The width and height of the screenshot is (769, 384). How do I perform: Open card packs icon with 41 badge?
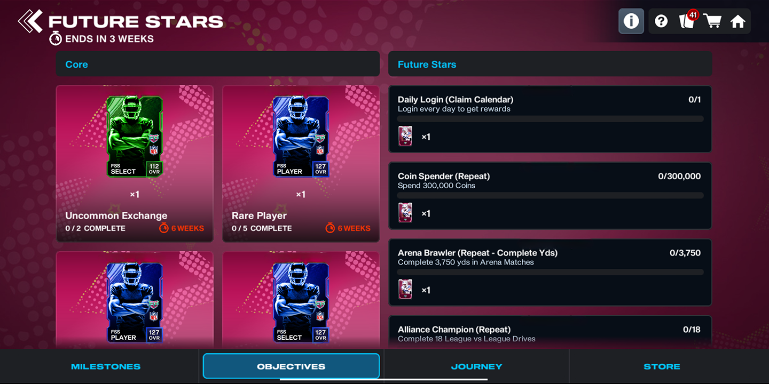[x=687, y=20]
